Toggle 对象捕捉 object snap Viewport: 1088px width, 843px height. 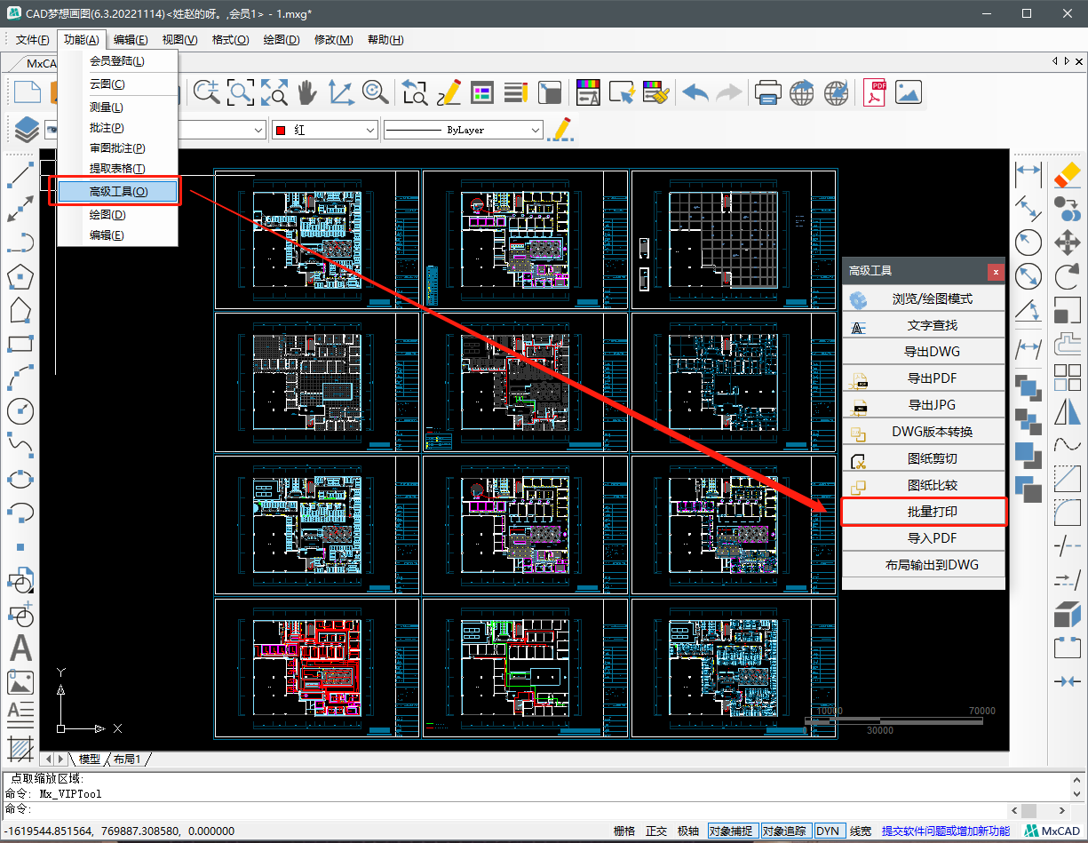(x=732, y=831)
